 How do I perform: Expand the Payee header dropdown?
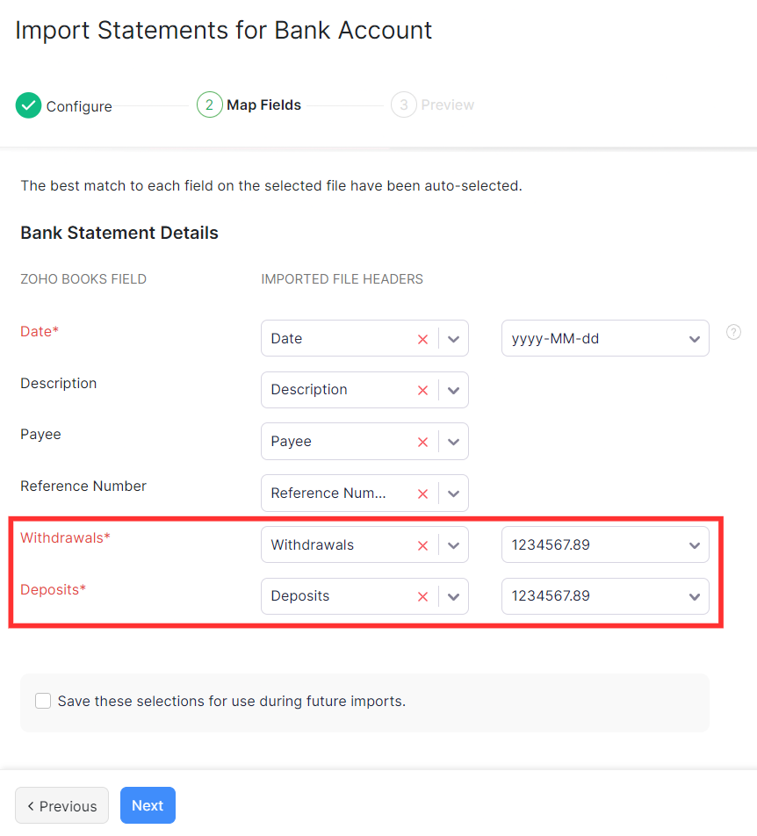coord(454,441)
